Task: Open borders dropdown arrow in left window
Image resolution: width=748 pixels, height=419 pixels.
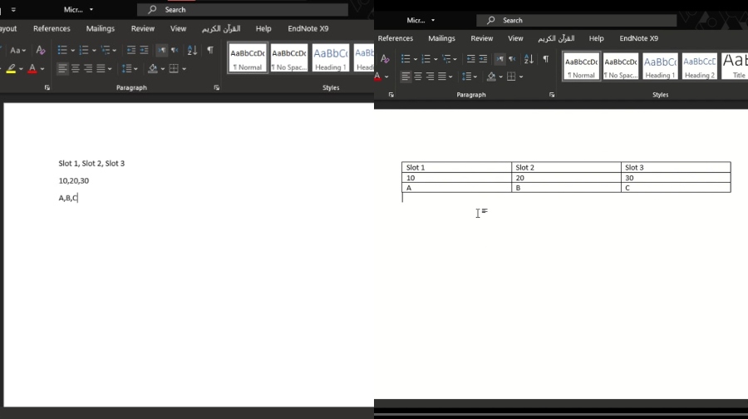Action: (184, 69)
